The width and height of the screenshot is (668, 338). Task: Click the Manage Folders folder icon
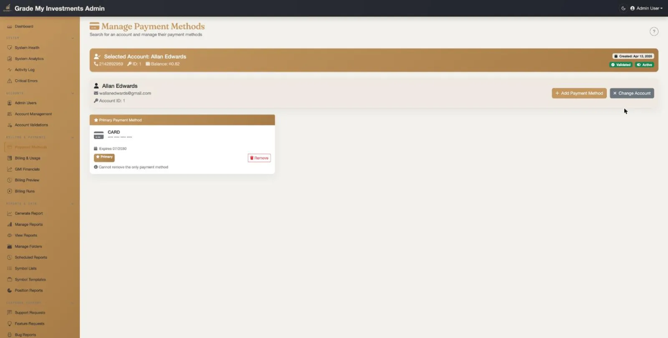pos(10,247)
